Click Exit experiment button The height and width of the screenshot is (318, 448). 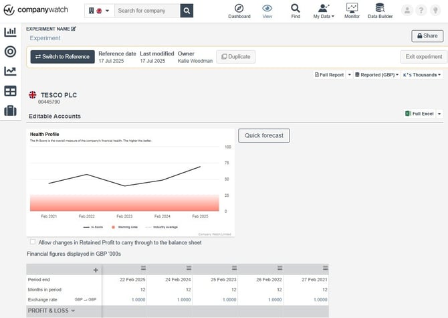pos(424,57)
